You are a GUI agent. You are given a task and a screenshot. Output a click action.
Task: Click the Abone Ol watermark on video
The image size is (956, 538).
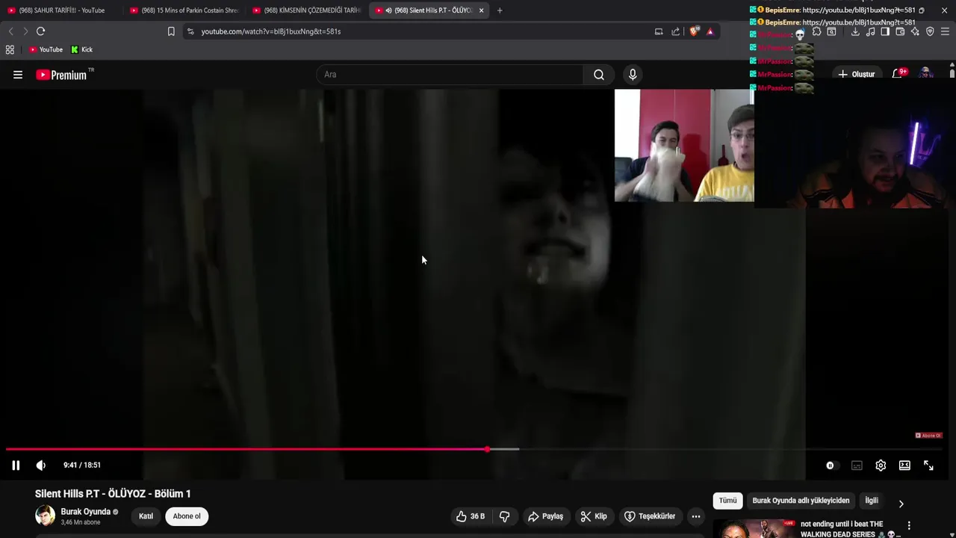pyautogui.click(x=928, y=436)
